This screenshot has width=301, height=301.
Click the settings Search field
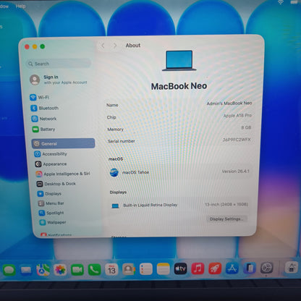click(x=59, y=64)
